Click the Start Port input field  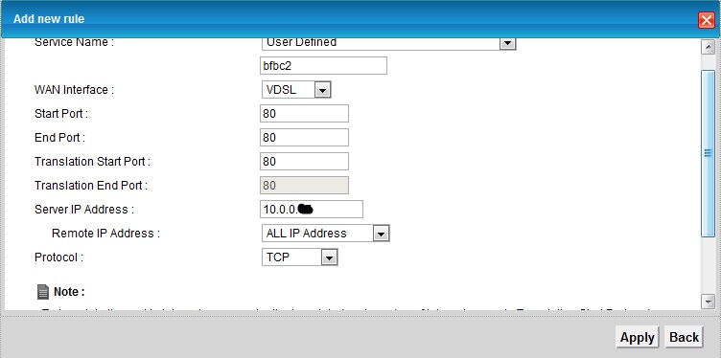[304, 113]
